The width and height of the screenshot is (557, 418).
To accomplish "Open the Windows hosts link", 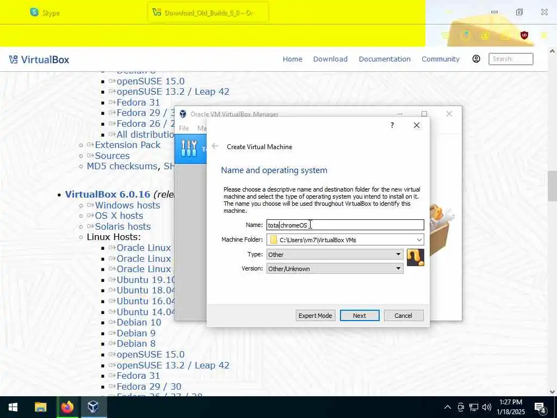I will 127,205.
